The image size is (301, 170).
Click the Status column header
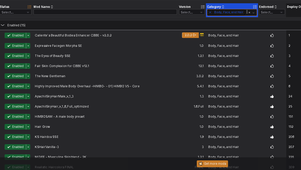(5, 7)
